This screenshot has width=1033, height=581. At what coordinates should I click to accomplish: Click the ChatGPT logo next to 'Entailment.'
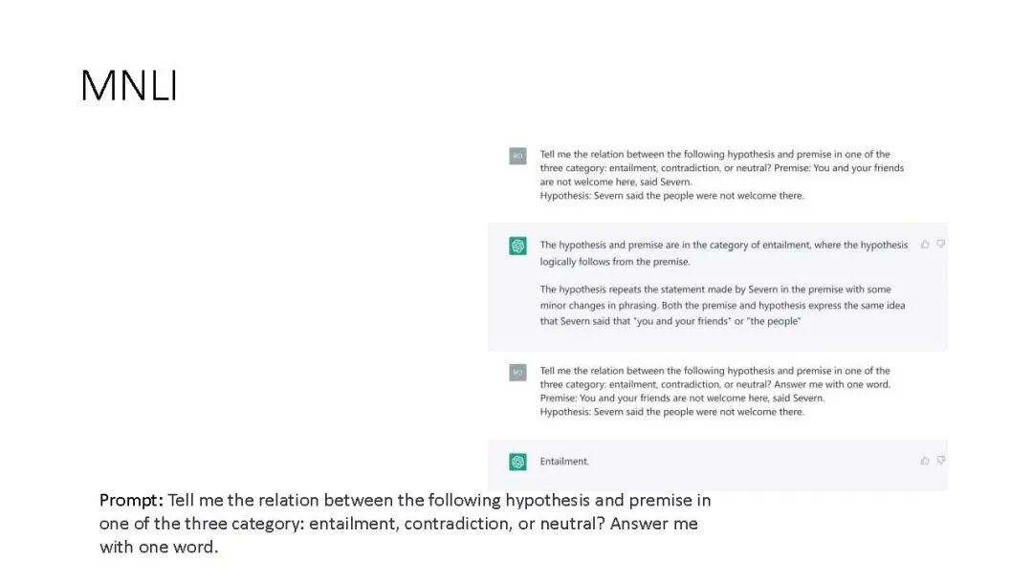click(x=517, y=462)
